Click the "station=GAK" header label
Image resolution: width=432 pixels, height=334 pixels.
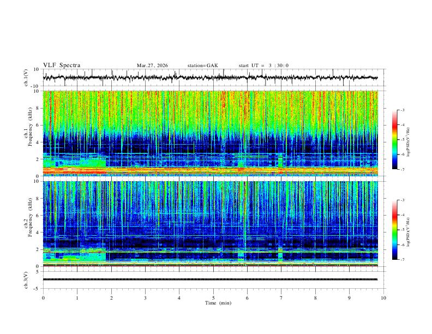coord(202,65)
